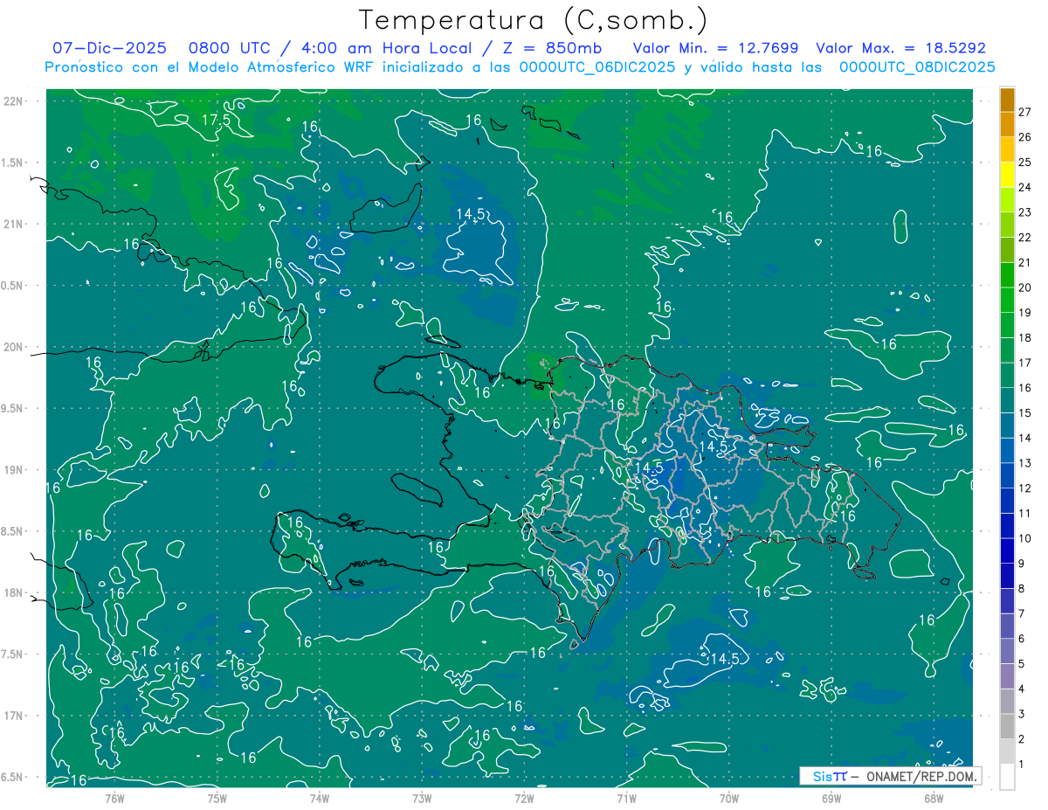Click legend value "8"
The image size is (1048, 810).
point(1021,589)
